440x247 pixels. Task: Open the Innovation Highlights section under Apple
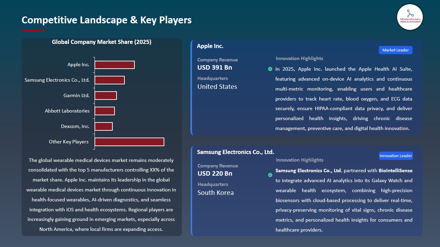pos(299,58)
